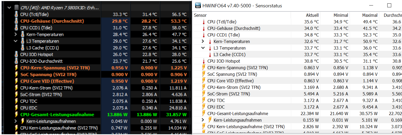
Task: Click thermometer icon of L3 Cache (CCD1) dark window
Action: coord(23,48)
